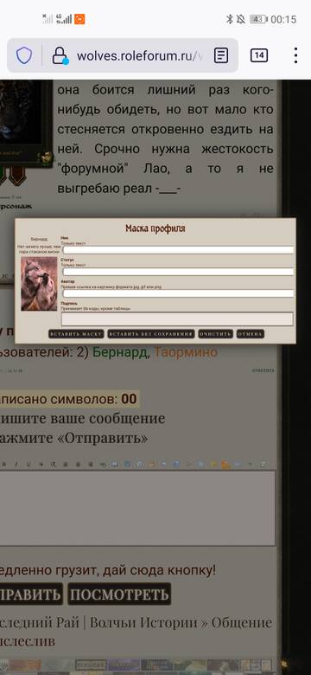Click the Очистить button
The image size is (311, 675).
(216, 334)
